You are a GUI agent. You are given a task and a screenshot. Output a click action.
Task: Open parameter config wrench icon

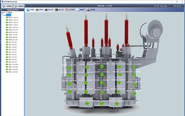point(88,10)
